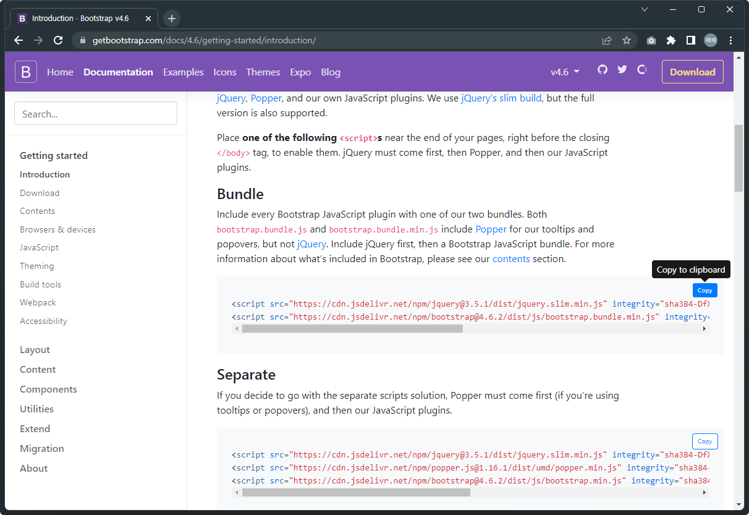Open JavaScript in the sidebar
749x515 pixels.
click(39, 247)
